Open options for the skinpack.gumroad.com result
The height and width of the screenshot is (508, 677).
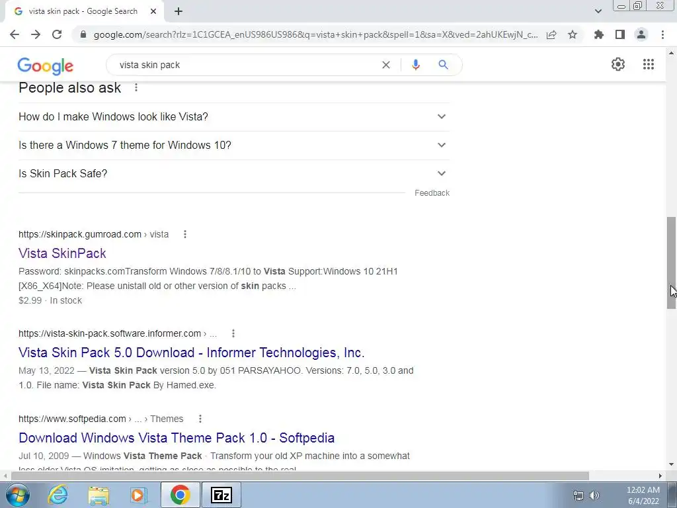pyautogui.click(x=185, y=234)
